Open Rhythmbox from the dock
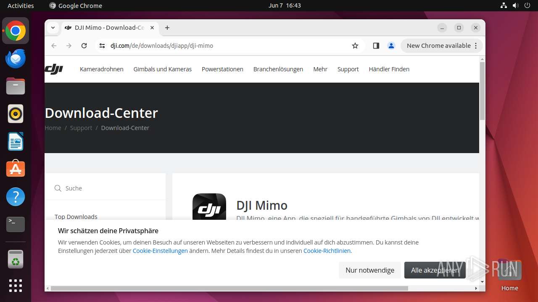Image resolution: width=538 pixels, height=302 pixels. tap(16, 114)
